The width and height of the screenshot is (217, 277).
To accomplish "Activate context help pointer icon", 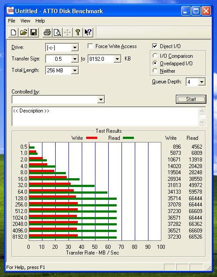I will [x=88, y=32].
